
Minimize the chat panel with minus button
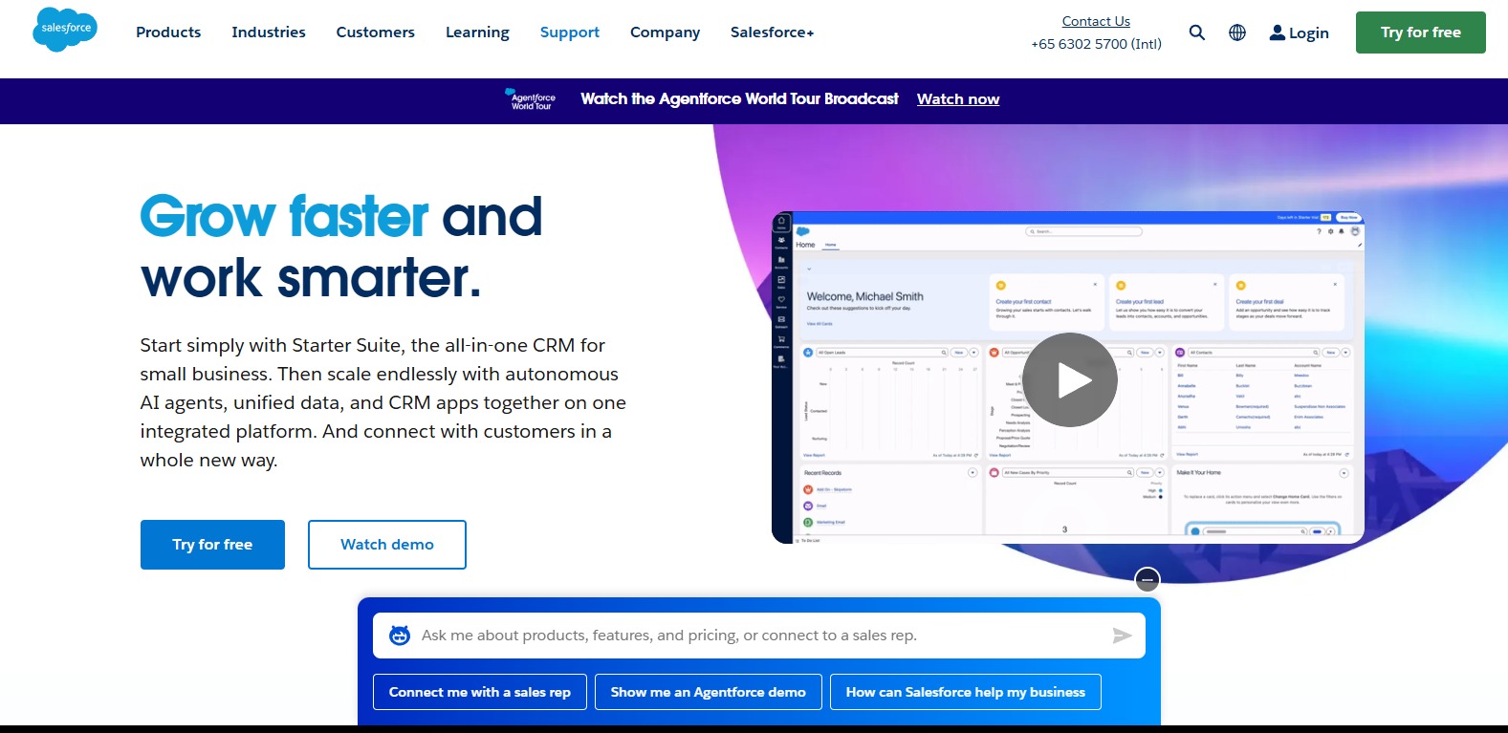[1147, 580]
